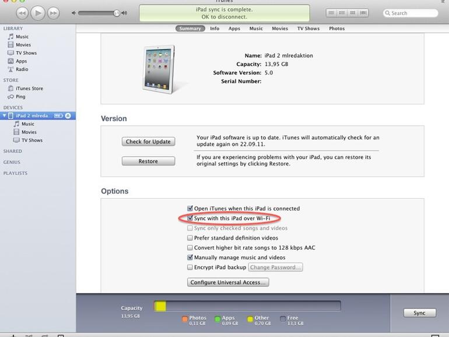Click the Check for Update button
The width and height of the screenshot is (449, 337).
point(148,142)
